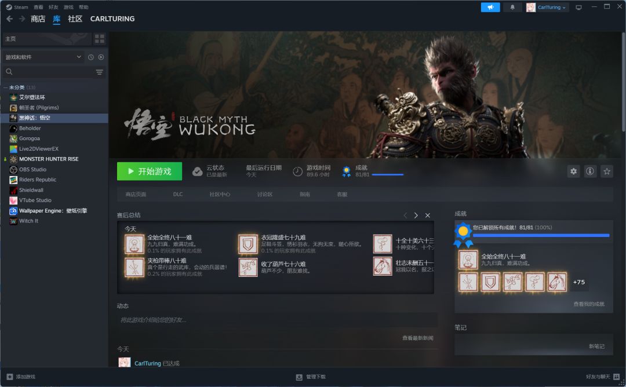
Task: Click the announcements megaphone icon
Action: (490, 7)
